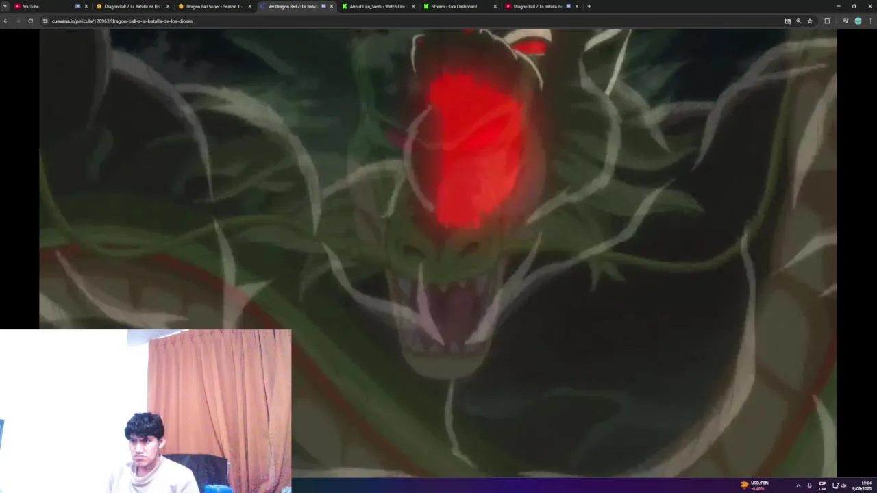The height and width of the screenshot is (493, 877).
Task: Open a new browser tab
Action: (x=589, y=6)
